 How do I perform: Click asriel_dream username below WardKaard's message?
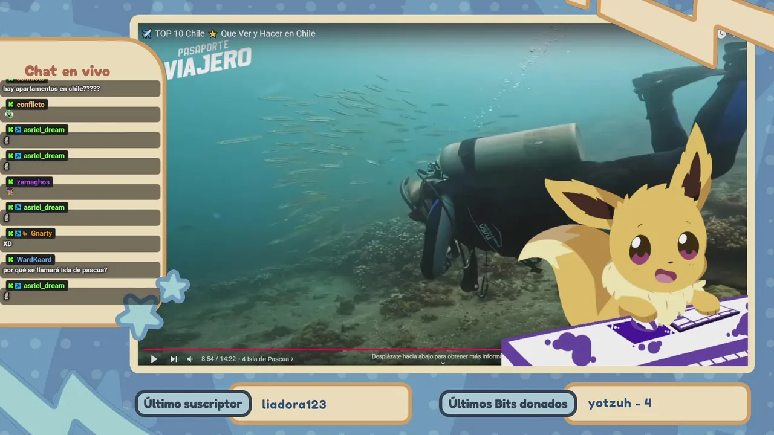pos(44,286)
